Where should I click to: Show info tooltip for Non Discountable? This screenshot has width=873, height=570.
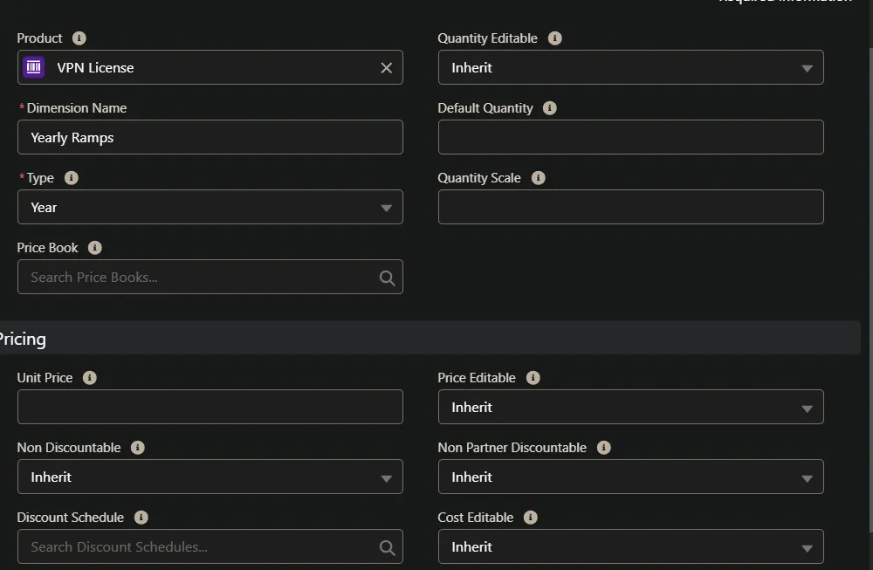coord(138,448)
